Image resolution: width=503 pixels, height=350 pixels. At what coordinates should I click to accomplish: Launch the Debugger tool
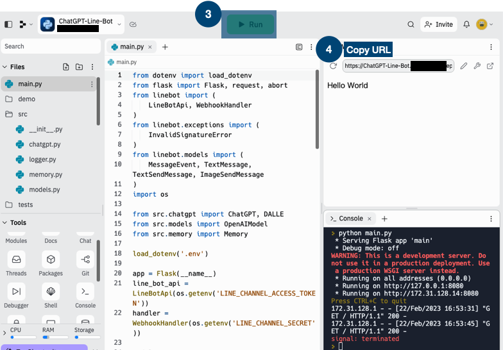tap(16, 296)
